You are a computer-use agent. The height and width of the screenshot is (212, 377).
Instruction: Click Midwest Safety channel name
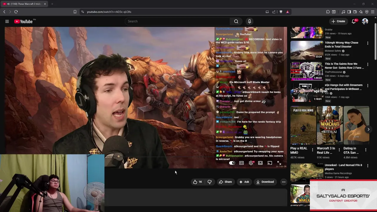(x=333, y=51)
